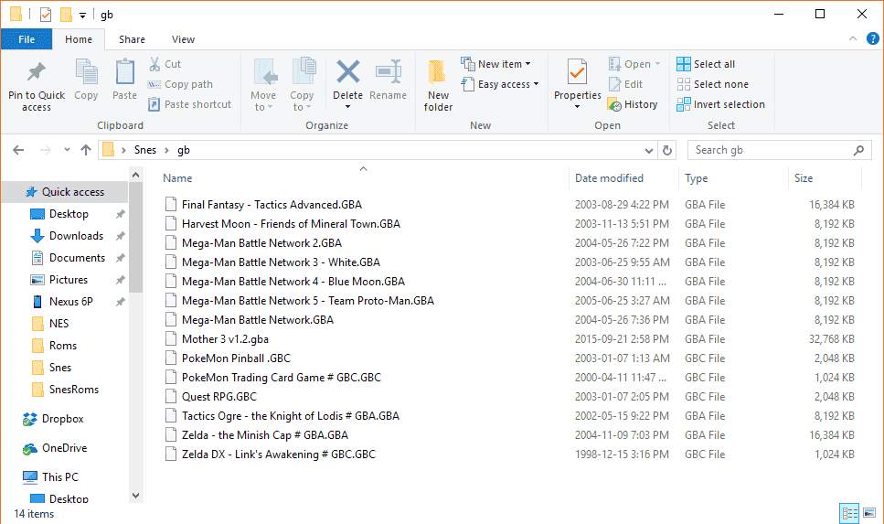
Task: Click the navigation pane scroll down arrow
Action: 136,496
